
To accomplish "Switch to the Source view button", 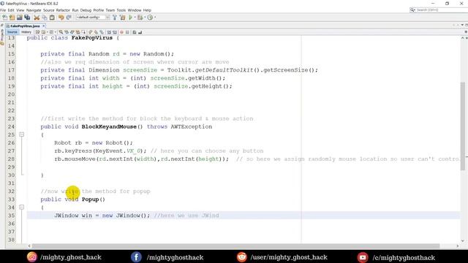I will pyautogui.click(x=12, y=32).
